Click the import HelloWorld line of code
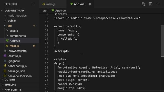Viewport: 164px width, 92px height. 97,18
